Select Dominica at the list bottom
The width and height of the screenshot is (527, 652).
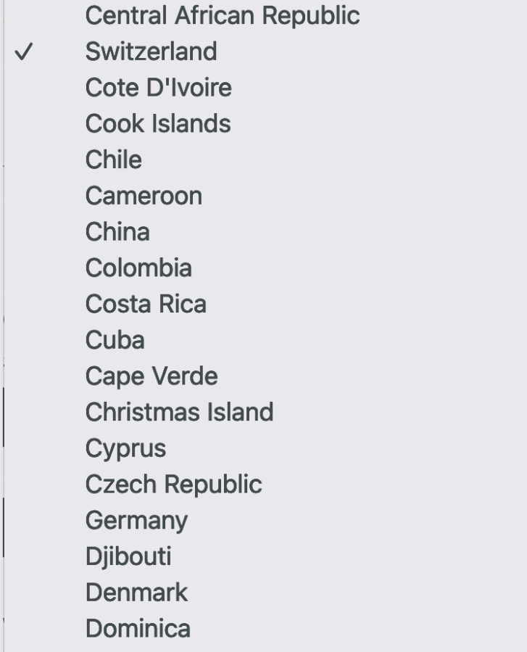click(138, 628)
